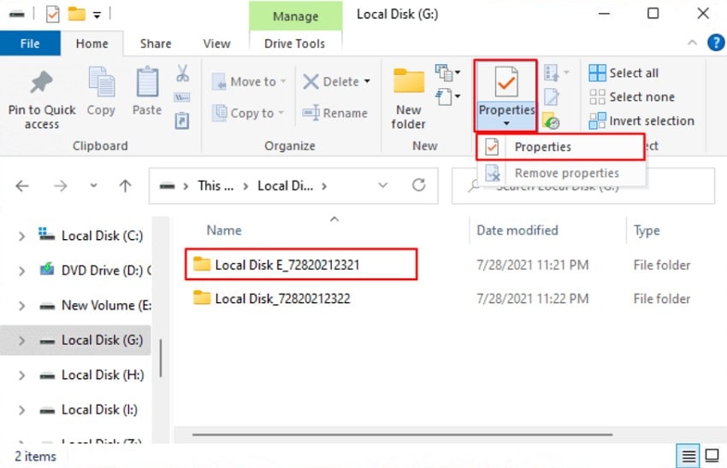
Task: Switch to the View tab
Action: click(x=216, y=44)
